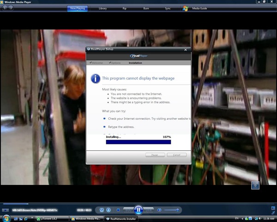Open the Windows Start orb
Screen dimensions: 277x222
pos(6,218)
